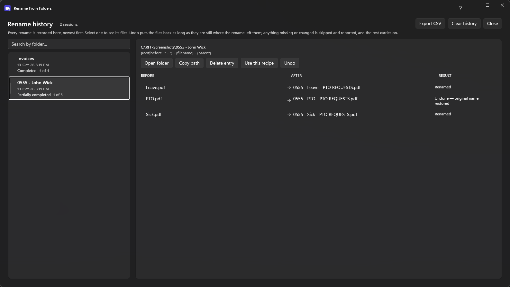Image resolution: width=510 pixels, height=287 pixels.
Task: Click the 2 sessions count label
Action: pyautogui.click(x=69, y=24)
